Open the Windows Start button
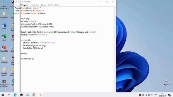 click(3, 95)
